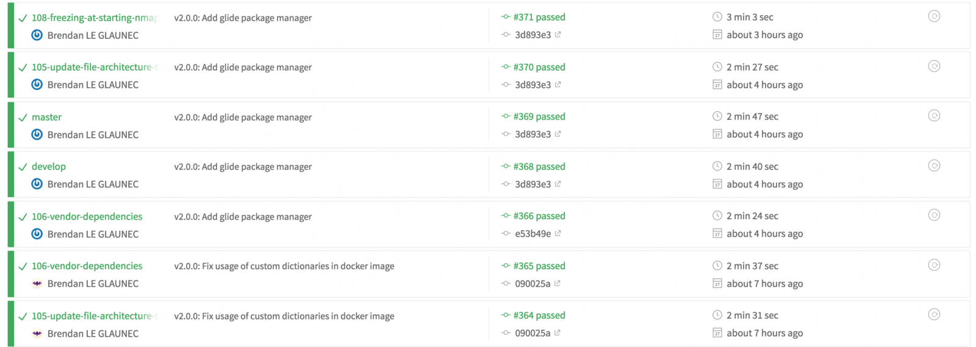Click external link icon next to build #365 commit 090025a
976x347 pixels.
558,283
